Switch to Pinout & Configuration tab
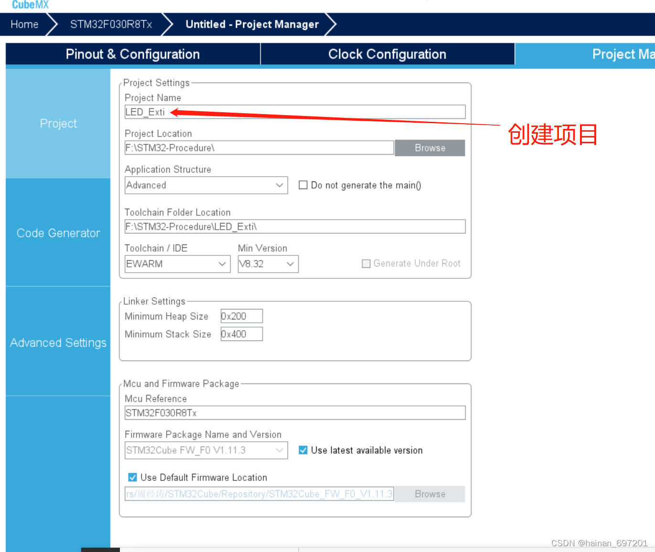 coord(133,54)
